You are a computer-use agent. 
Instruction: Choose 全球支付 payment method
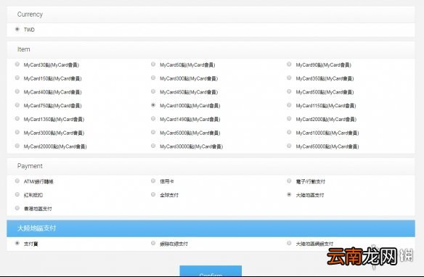coord(153,194)
